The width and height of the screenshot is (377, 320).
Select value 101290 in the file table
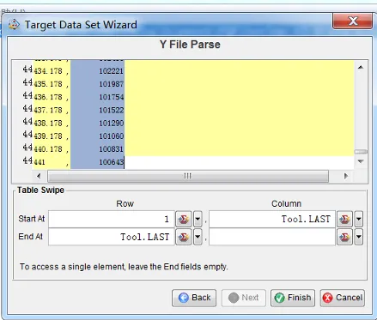(x=112, y=124)
